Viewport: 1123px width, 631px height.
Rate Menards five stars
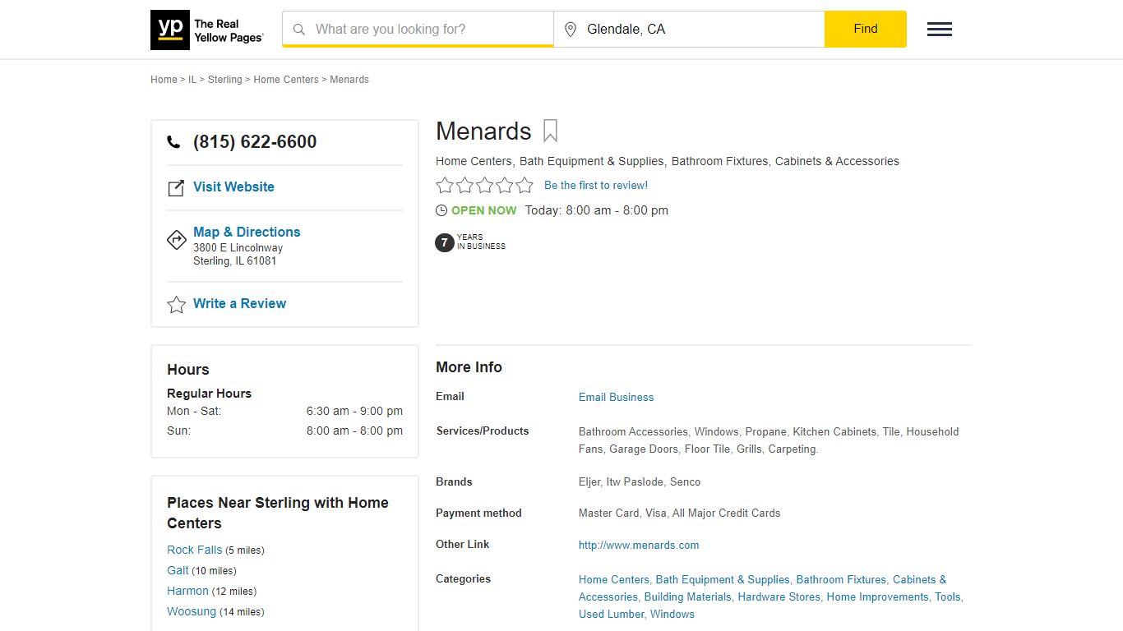tap(525, 186)
